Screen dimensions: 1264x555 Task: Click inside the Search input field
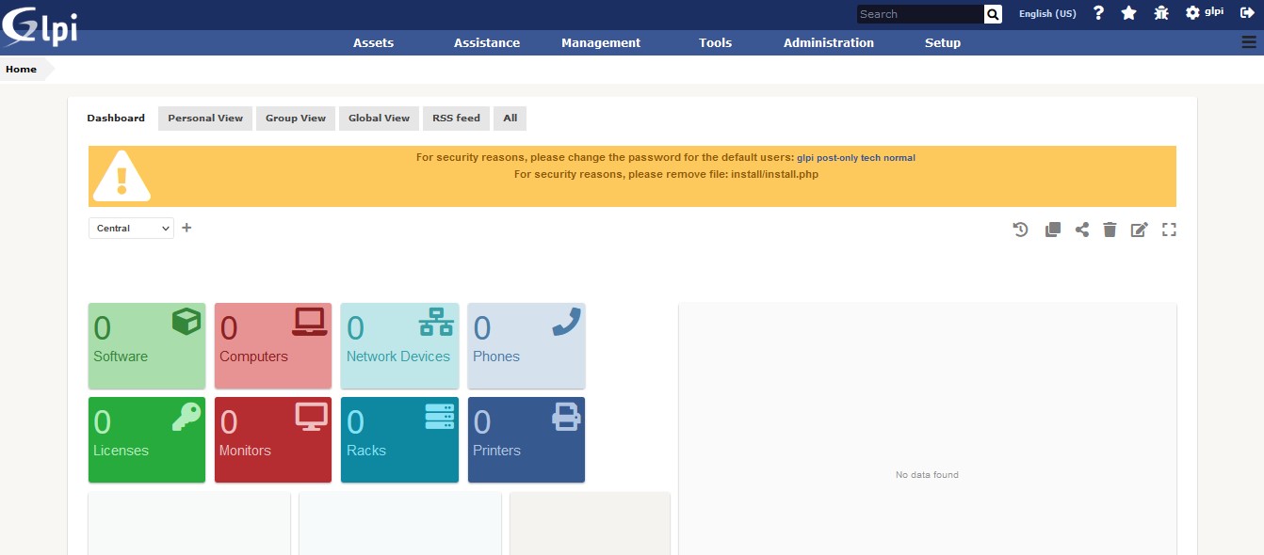point(919,14)
